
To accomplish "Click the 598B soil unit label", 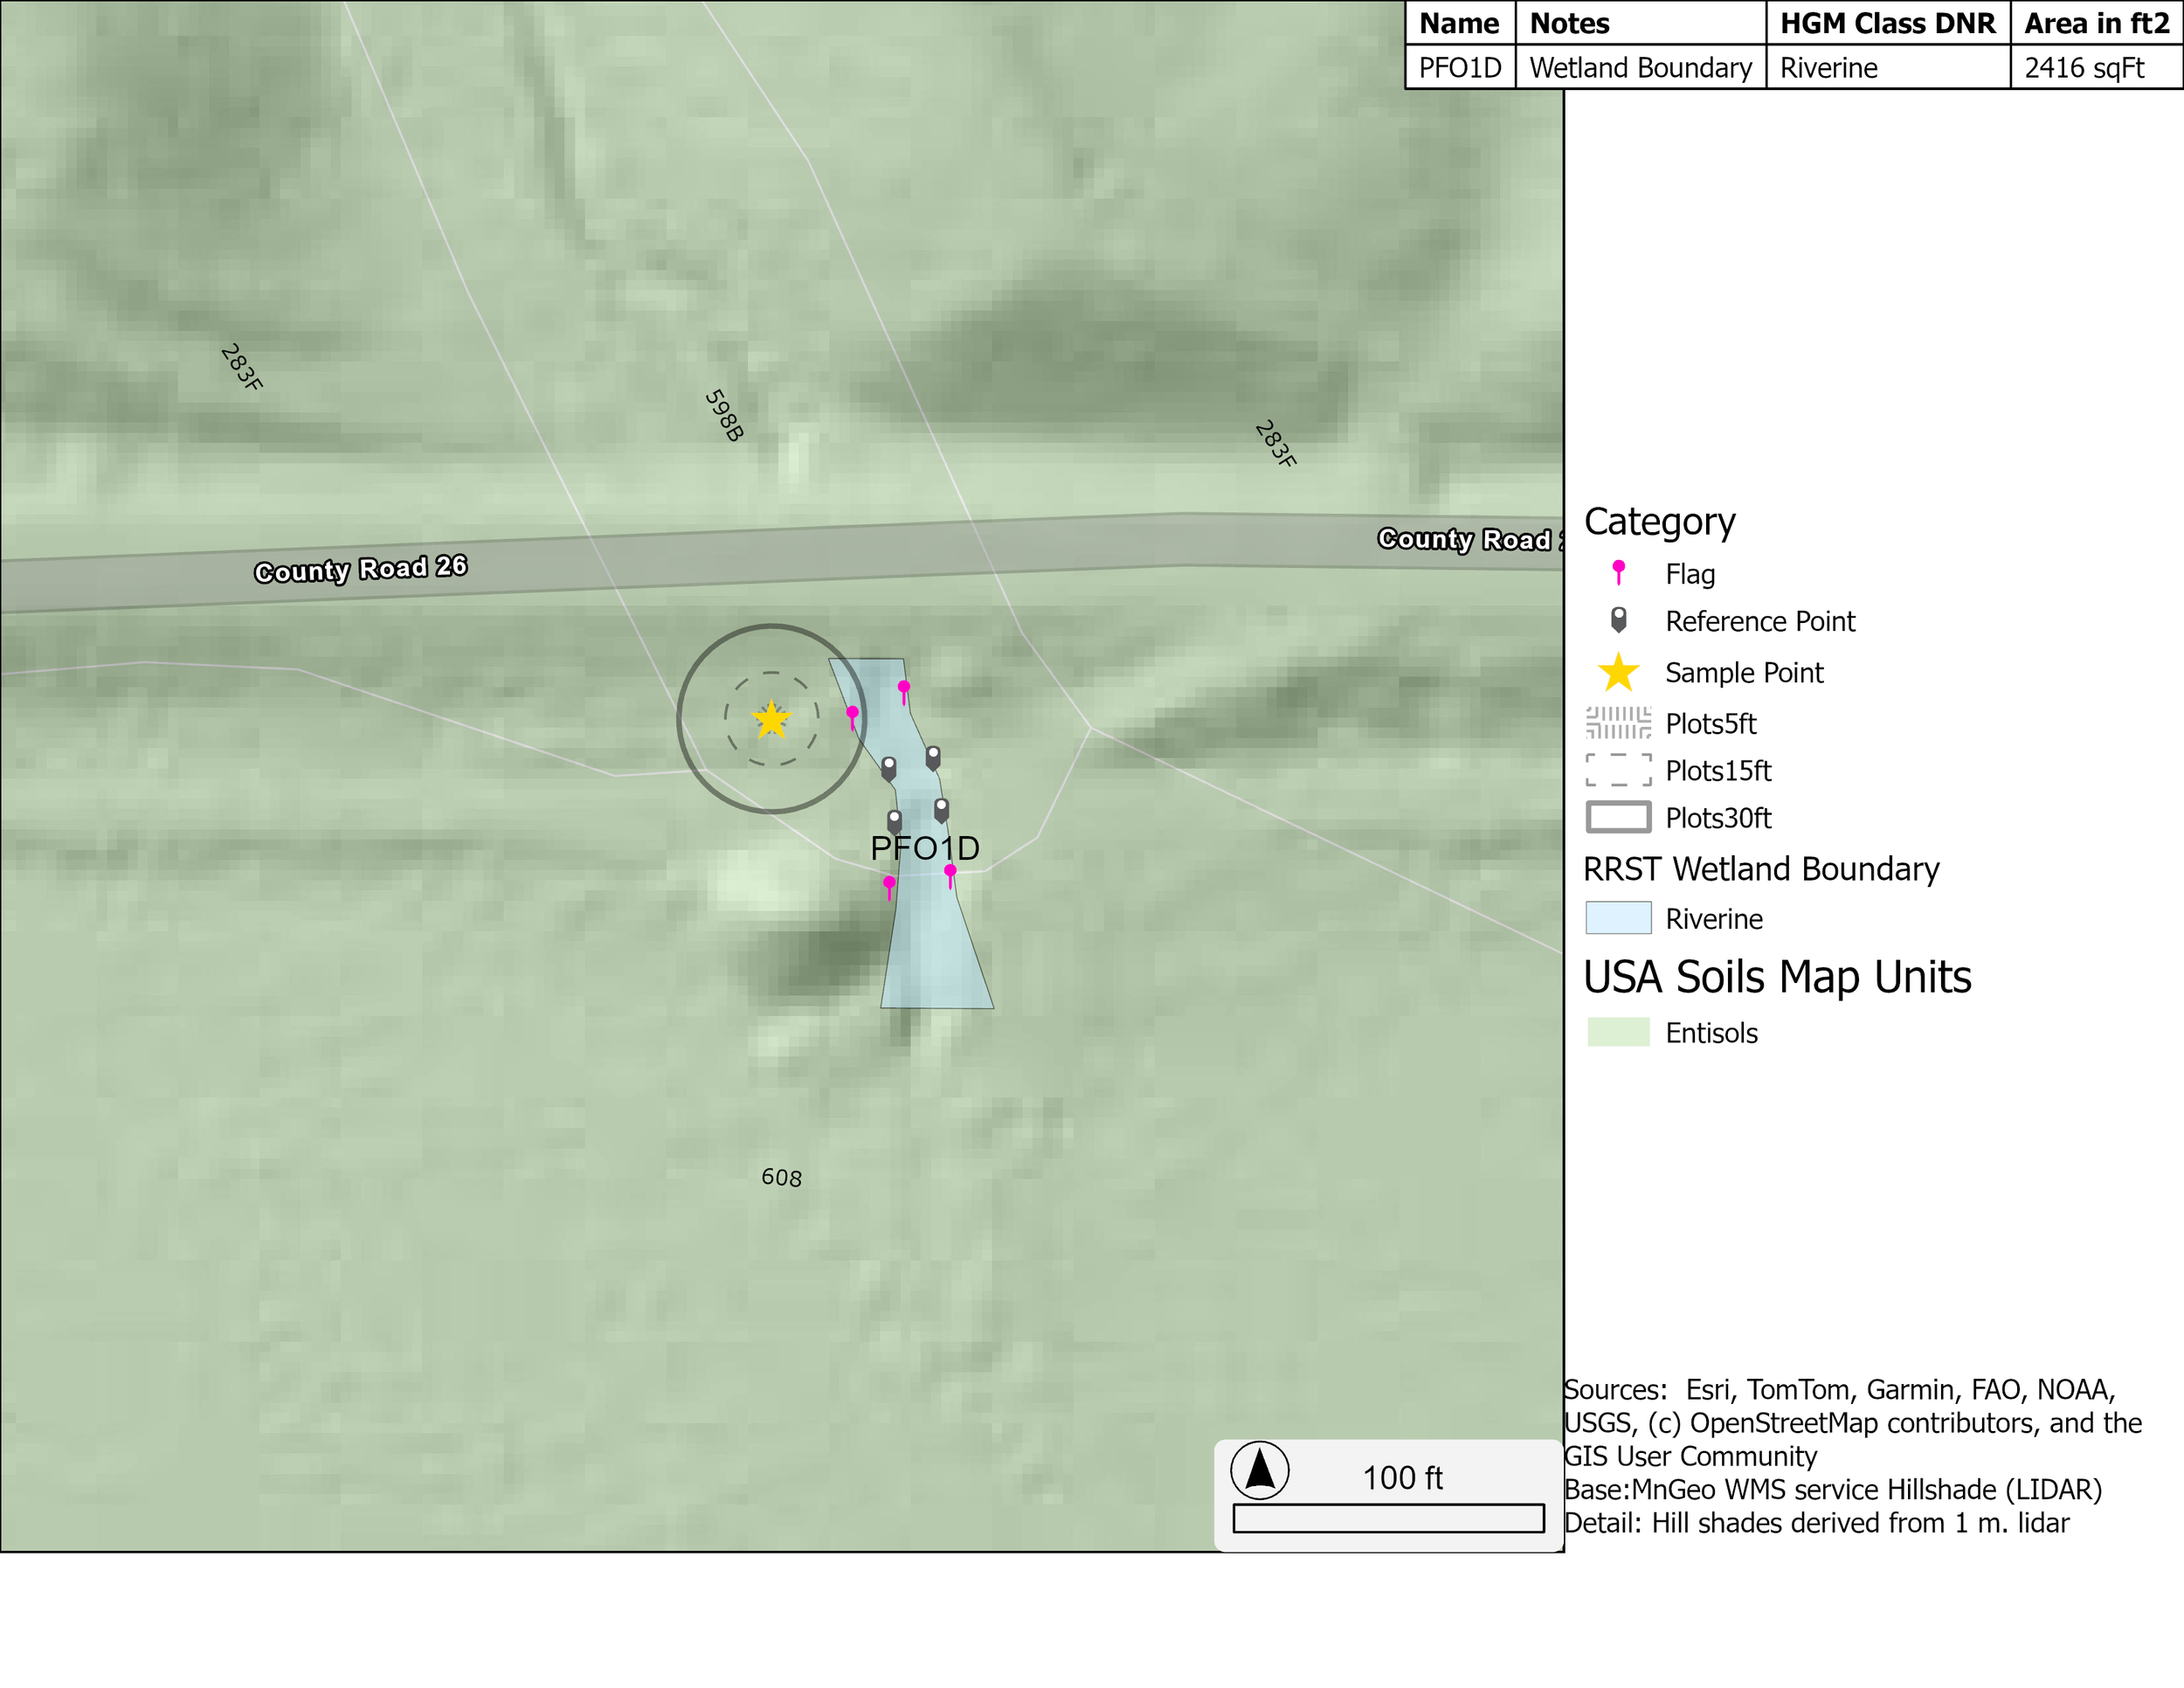I will (724, 415).
